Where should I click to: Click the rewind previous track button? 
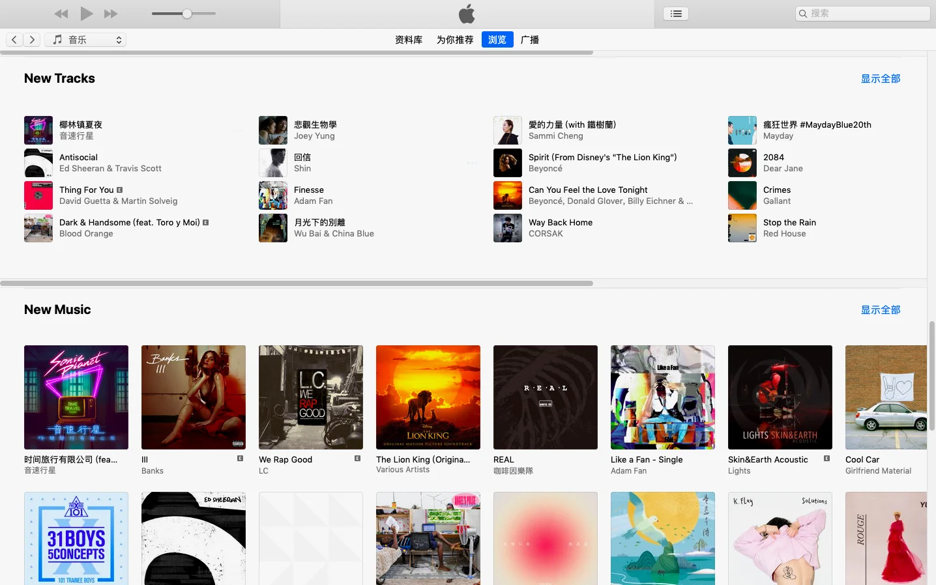coord(61,14)
